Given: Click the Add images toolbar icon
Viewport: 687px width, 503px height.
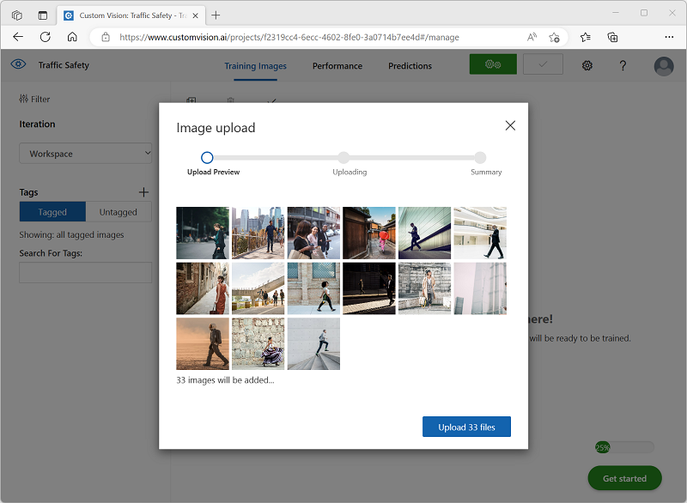Looking at the screenshot, I should (191, 100).
